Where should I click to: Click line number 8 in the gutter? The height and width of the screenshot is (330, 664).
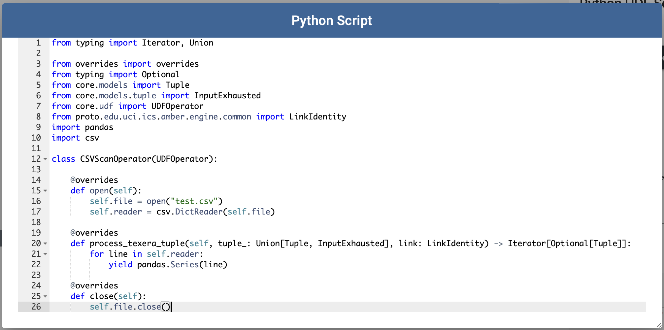click(38, 117)
